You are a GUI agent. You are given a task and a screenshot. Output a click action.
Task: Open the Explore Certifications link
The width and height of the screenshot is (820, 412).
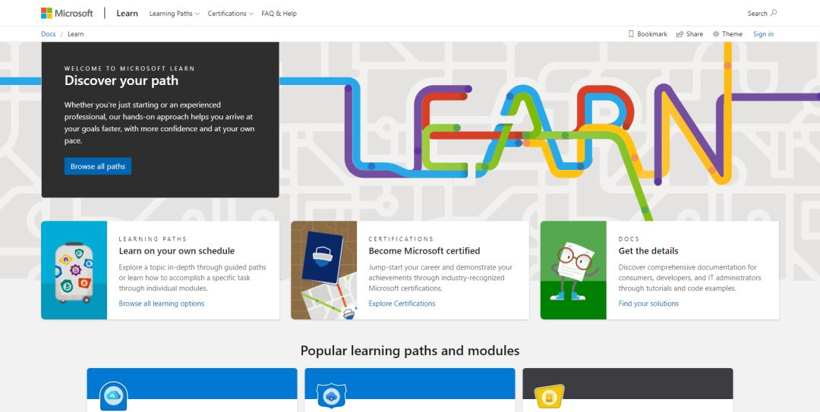(402, 303)
